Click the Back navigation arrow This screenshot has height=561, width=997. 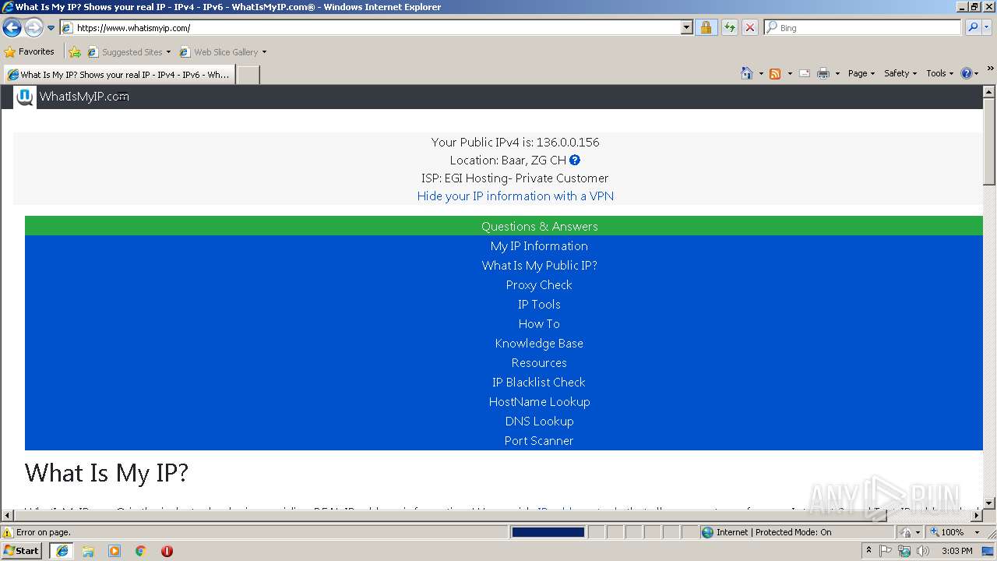tap(12, 27)
